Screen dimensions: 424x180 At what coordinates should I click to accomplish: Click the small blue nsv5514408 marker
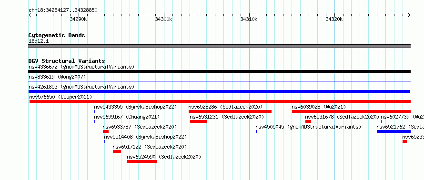pyautogui.click(x=105, y=141)
